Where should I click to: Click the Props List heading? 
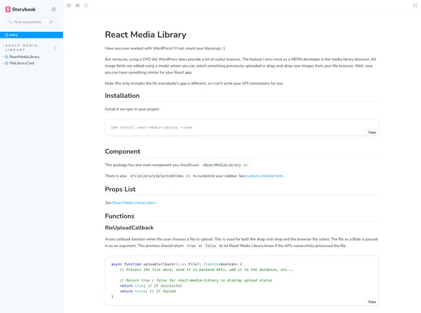click(x=121, y=190)
